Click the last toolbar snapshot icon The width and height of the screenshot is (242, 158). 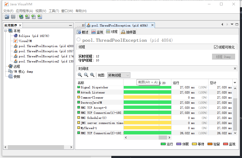40,17
